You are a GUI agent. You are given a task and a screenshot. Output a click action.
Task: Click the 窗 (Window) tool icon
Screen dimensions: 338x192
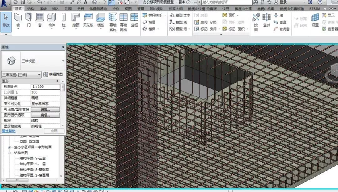[x=40, y=19]
